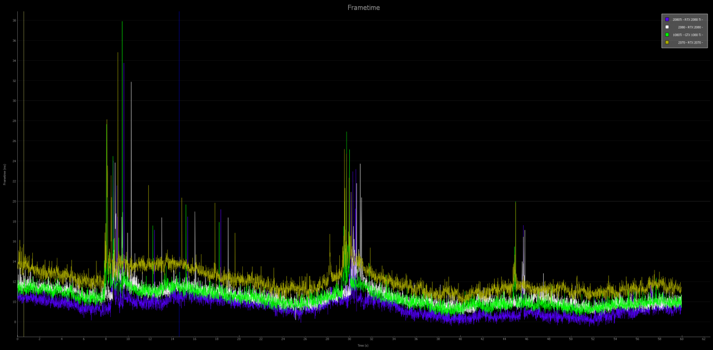Click the white RTX 2080 legend swatch

(667, 27)
